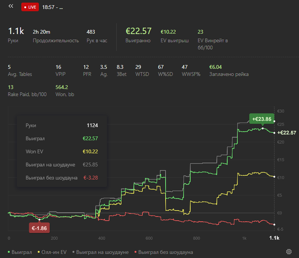
Task: Select the PFR 12 statistic
Action: pyautogui.click(x=87, y=70)
